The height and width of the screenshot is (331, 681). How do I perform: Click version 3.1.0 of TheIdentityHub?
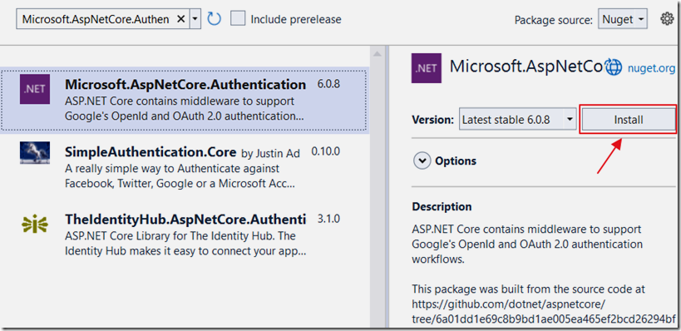pos(328,219)
